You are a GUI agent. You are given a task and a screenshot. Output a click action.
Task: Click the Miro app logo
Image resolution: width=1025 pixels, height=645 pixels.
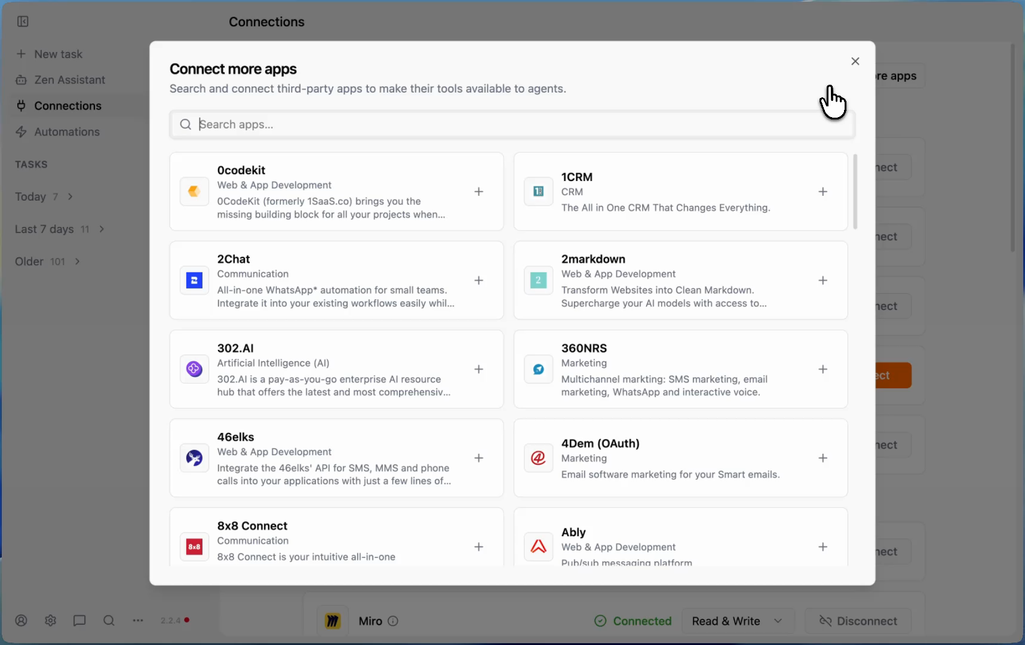[332, 621]
